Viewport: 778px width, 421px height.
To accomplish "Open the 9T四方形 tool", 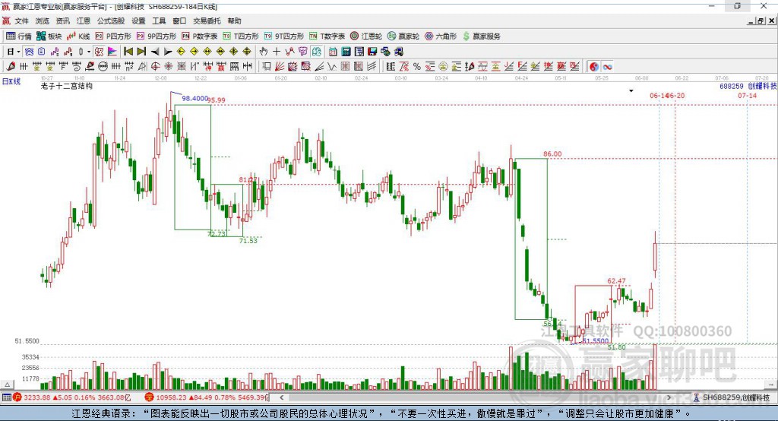I will click(284, 36).
